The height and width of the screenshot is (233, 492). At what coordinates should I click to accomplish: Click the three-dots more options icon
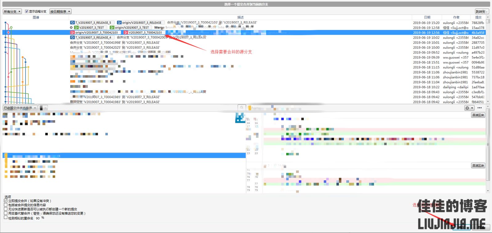tap(479, 108)
